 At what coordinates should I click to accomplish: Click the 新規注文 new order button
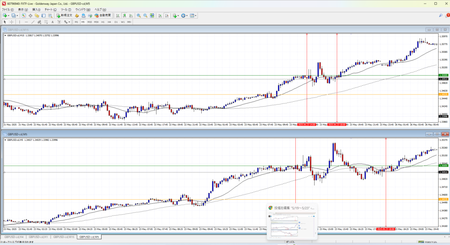pos(65,15)
